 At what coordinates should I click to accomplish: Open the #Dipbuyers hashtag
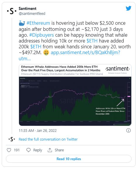pos(42,35)
